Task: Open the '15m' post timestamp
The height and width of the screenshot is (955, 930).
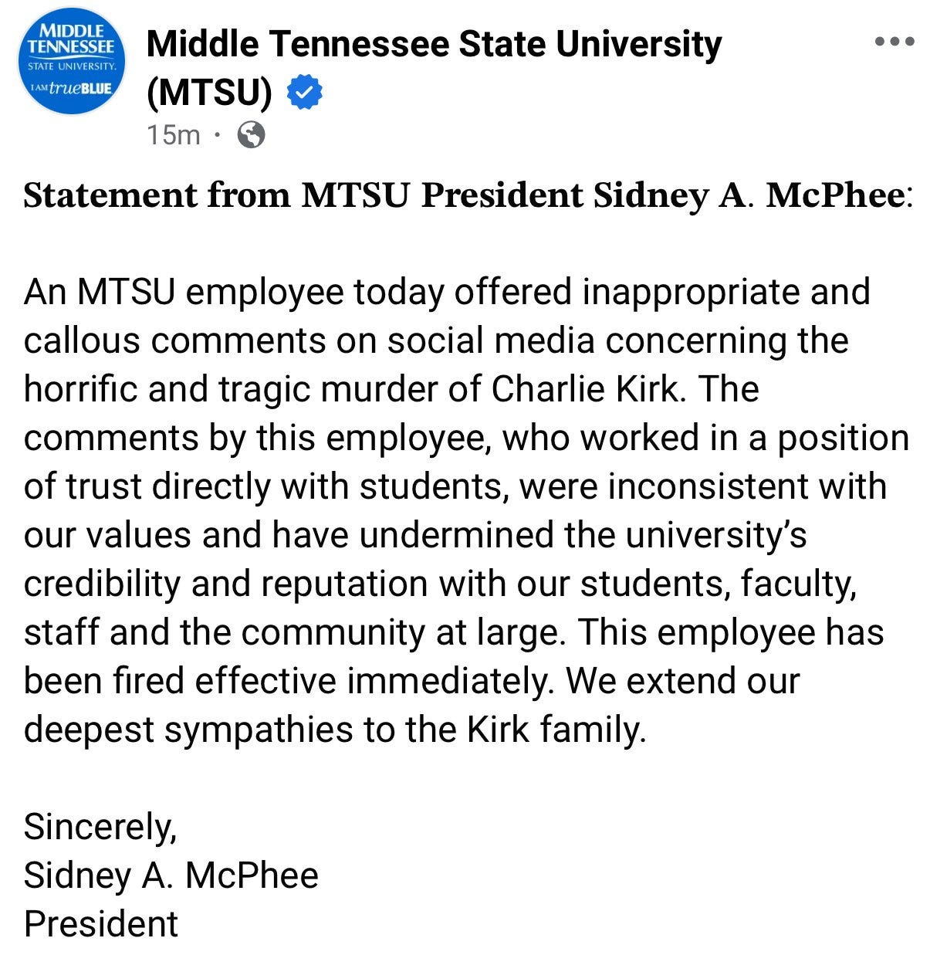Action: (x=174, y=135)
